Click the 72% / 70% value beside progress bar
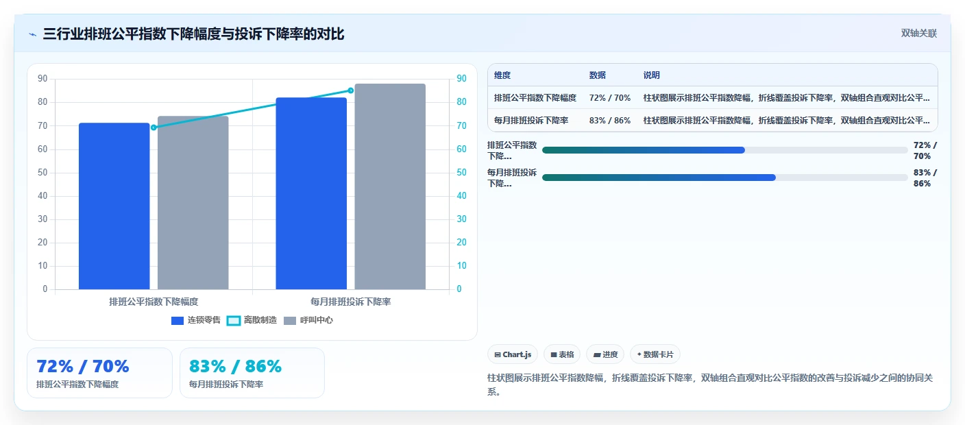This screenshot has height=425, width=965. (925, 150)
